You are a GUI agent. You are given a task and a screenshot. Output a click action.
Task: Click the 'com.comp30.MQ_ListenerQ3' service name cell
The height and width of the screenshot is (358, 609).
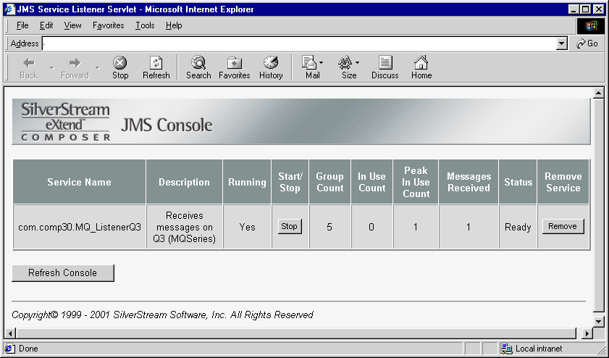tap(79, 227)
